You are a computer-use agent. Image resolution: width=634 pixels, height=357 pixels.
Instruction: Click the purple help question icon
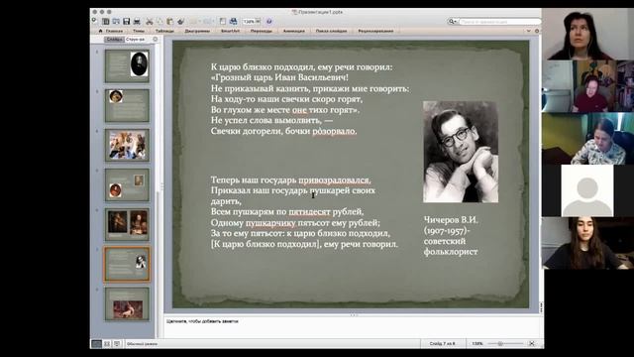click(x=269, y=22)
